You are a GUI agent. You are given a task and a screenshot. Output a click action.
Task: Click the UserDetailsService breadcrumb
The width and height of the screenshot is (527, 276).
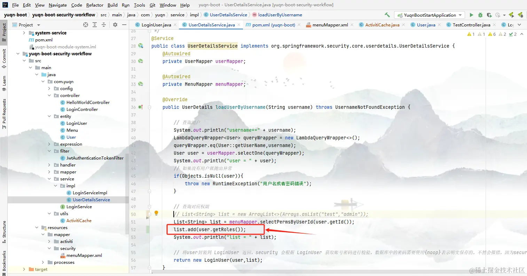click(225, 15)
